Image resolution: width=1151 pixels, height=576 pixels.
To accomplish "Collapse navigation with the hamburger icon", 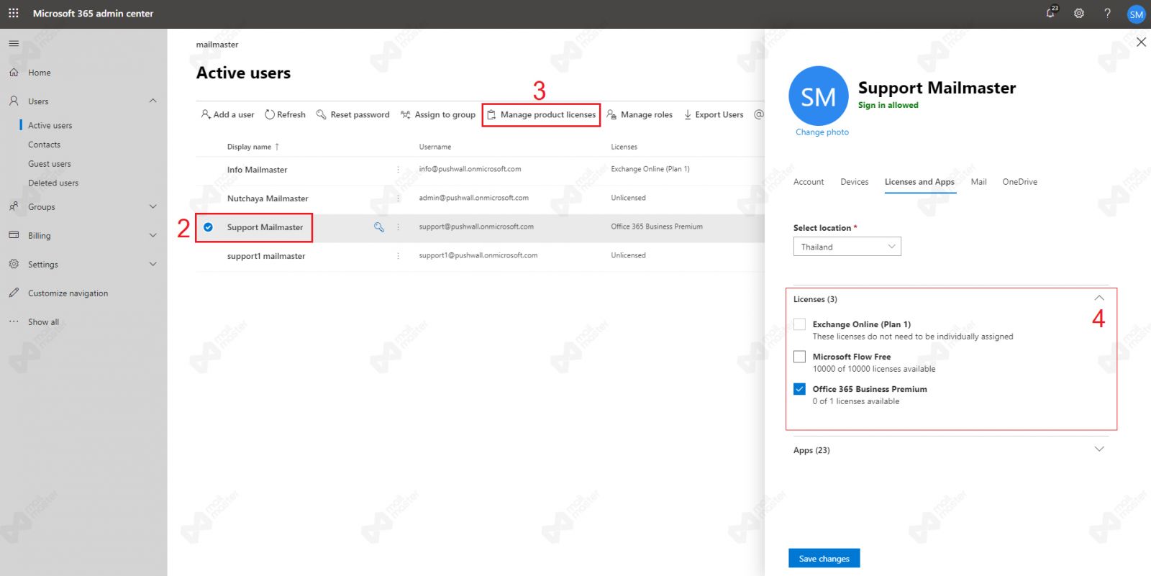I will (14, 43).
